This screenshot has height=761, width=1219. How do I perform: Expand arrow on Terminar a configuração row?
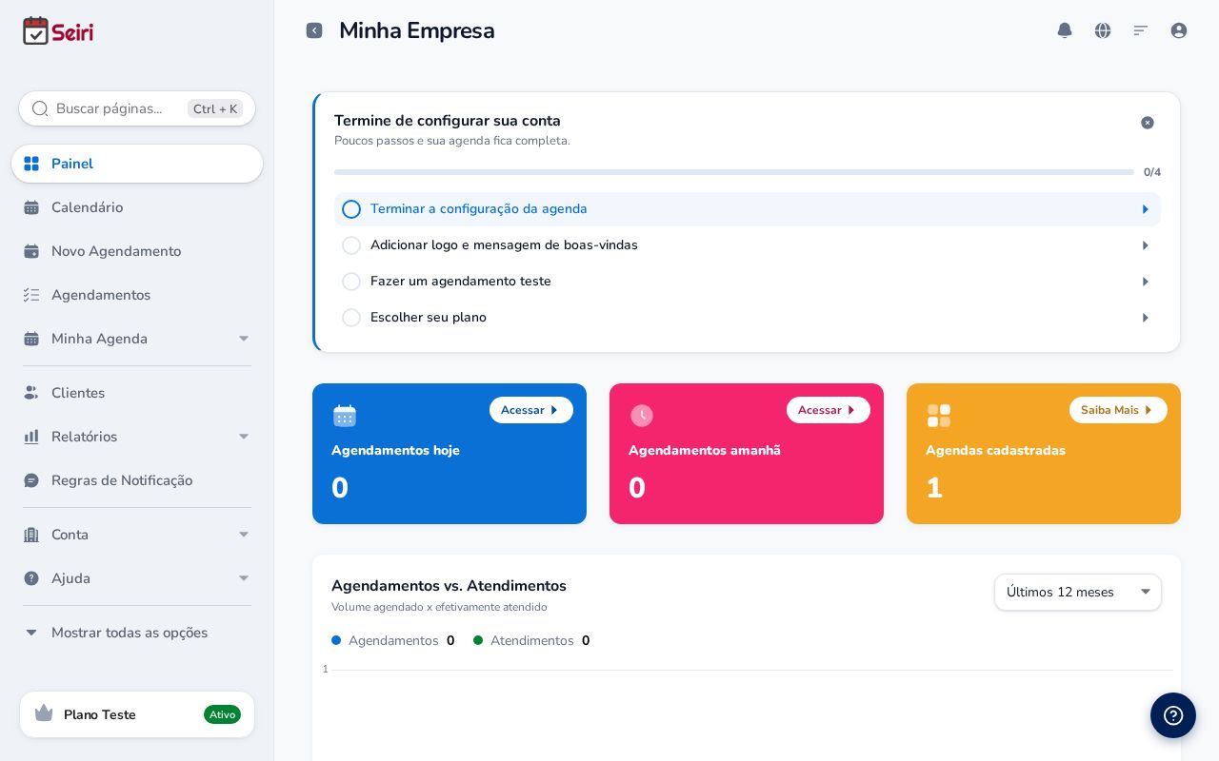(x=1146, y=209)
